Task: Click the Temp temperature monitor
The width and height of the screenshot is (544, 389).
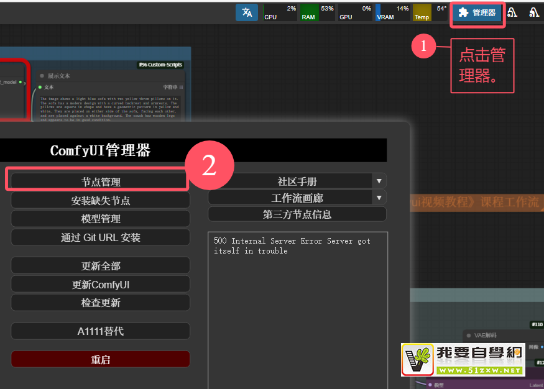Action: click(x=430, y=12)
